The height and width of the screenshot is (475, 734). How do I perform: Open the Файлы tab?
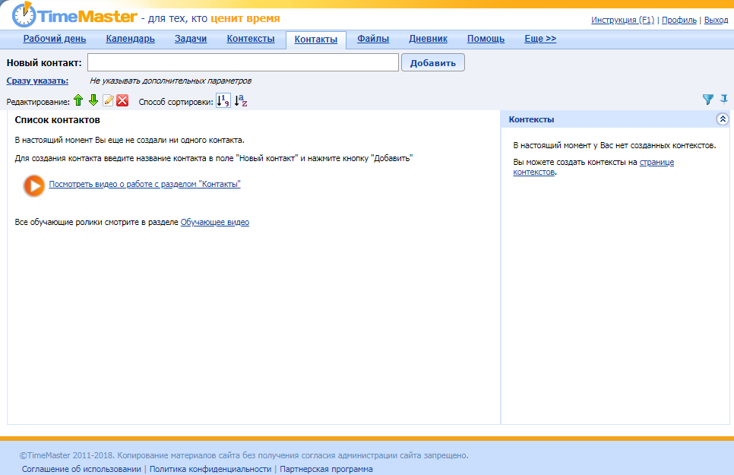[x=373, y=39]
